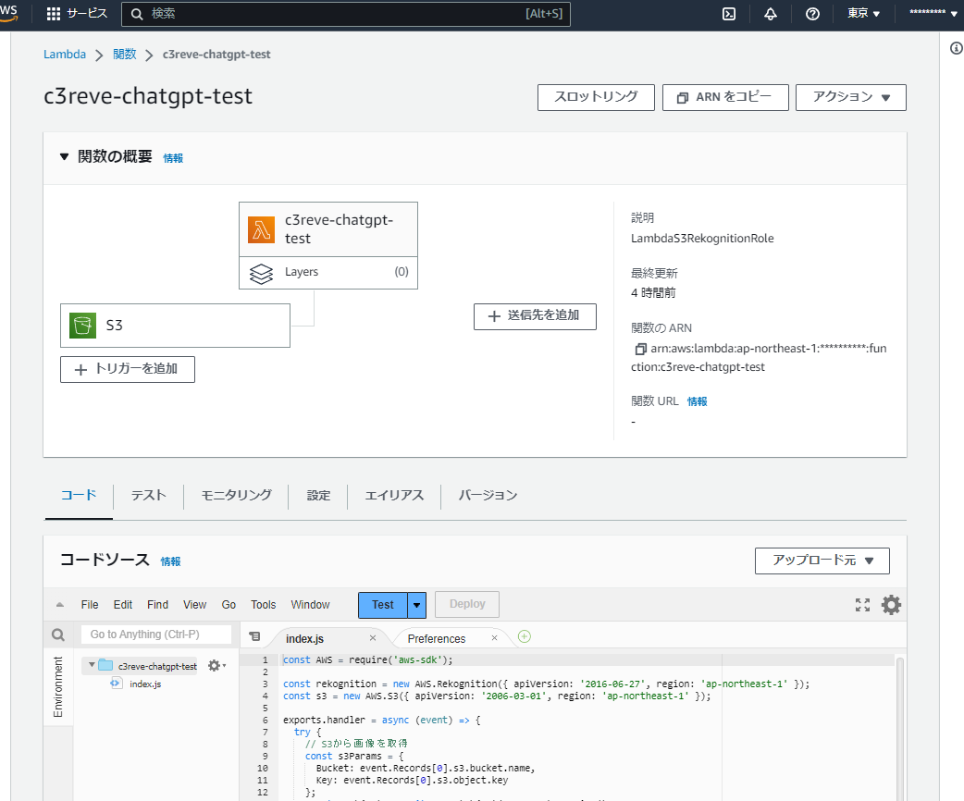
Task: Open the Window menu in editor
Action: (311, 605)
